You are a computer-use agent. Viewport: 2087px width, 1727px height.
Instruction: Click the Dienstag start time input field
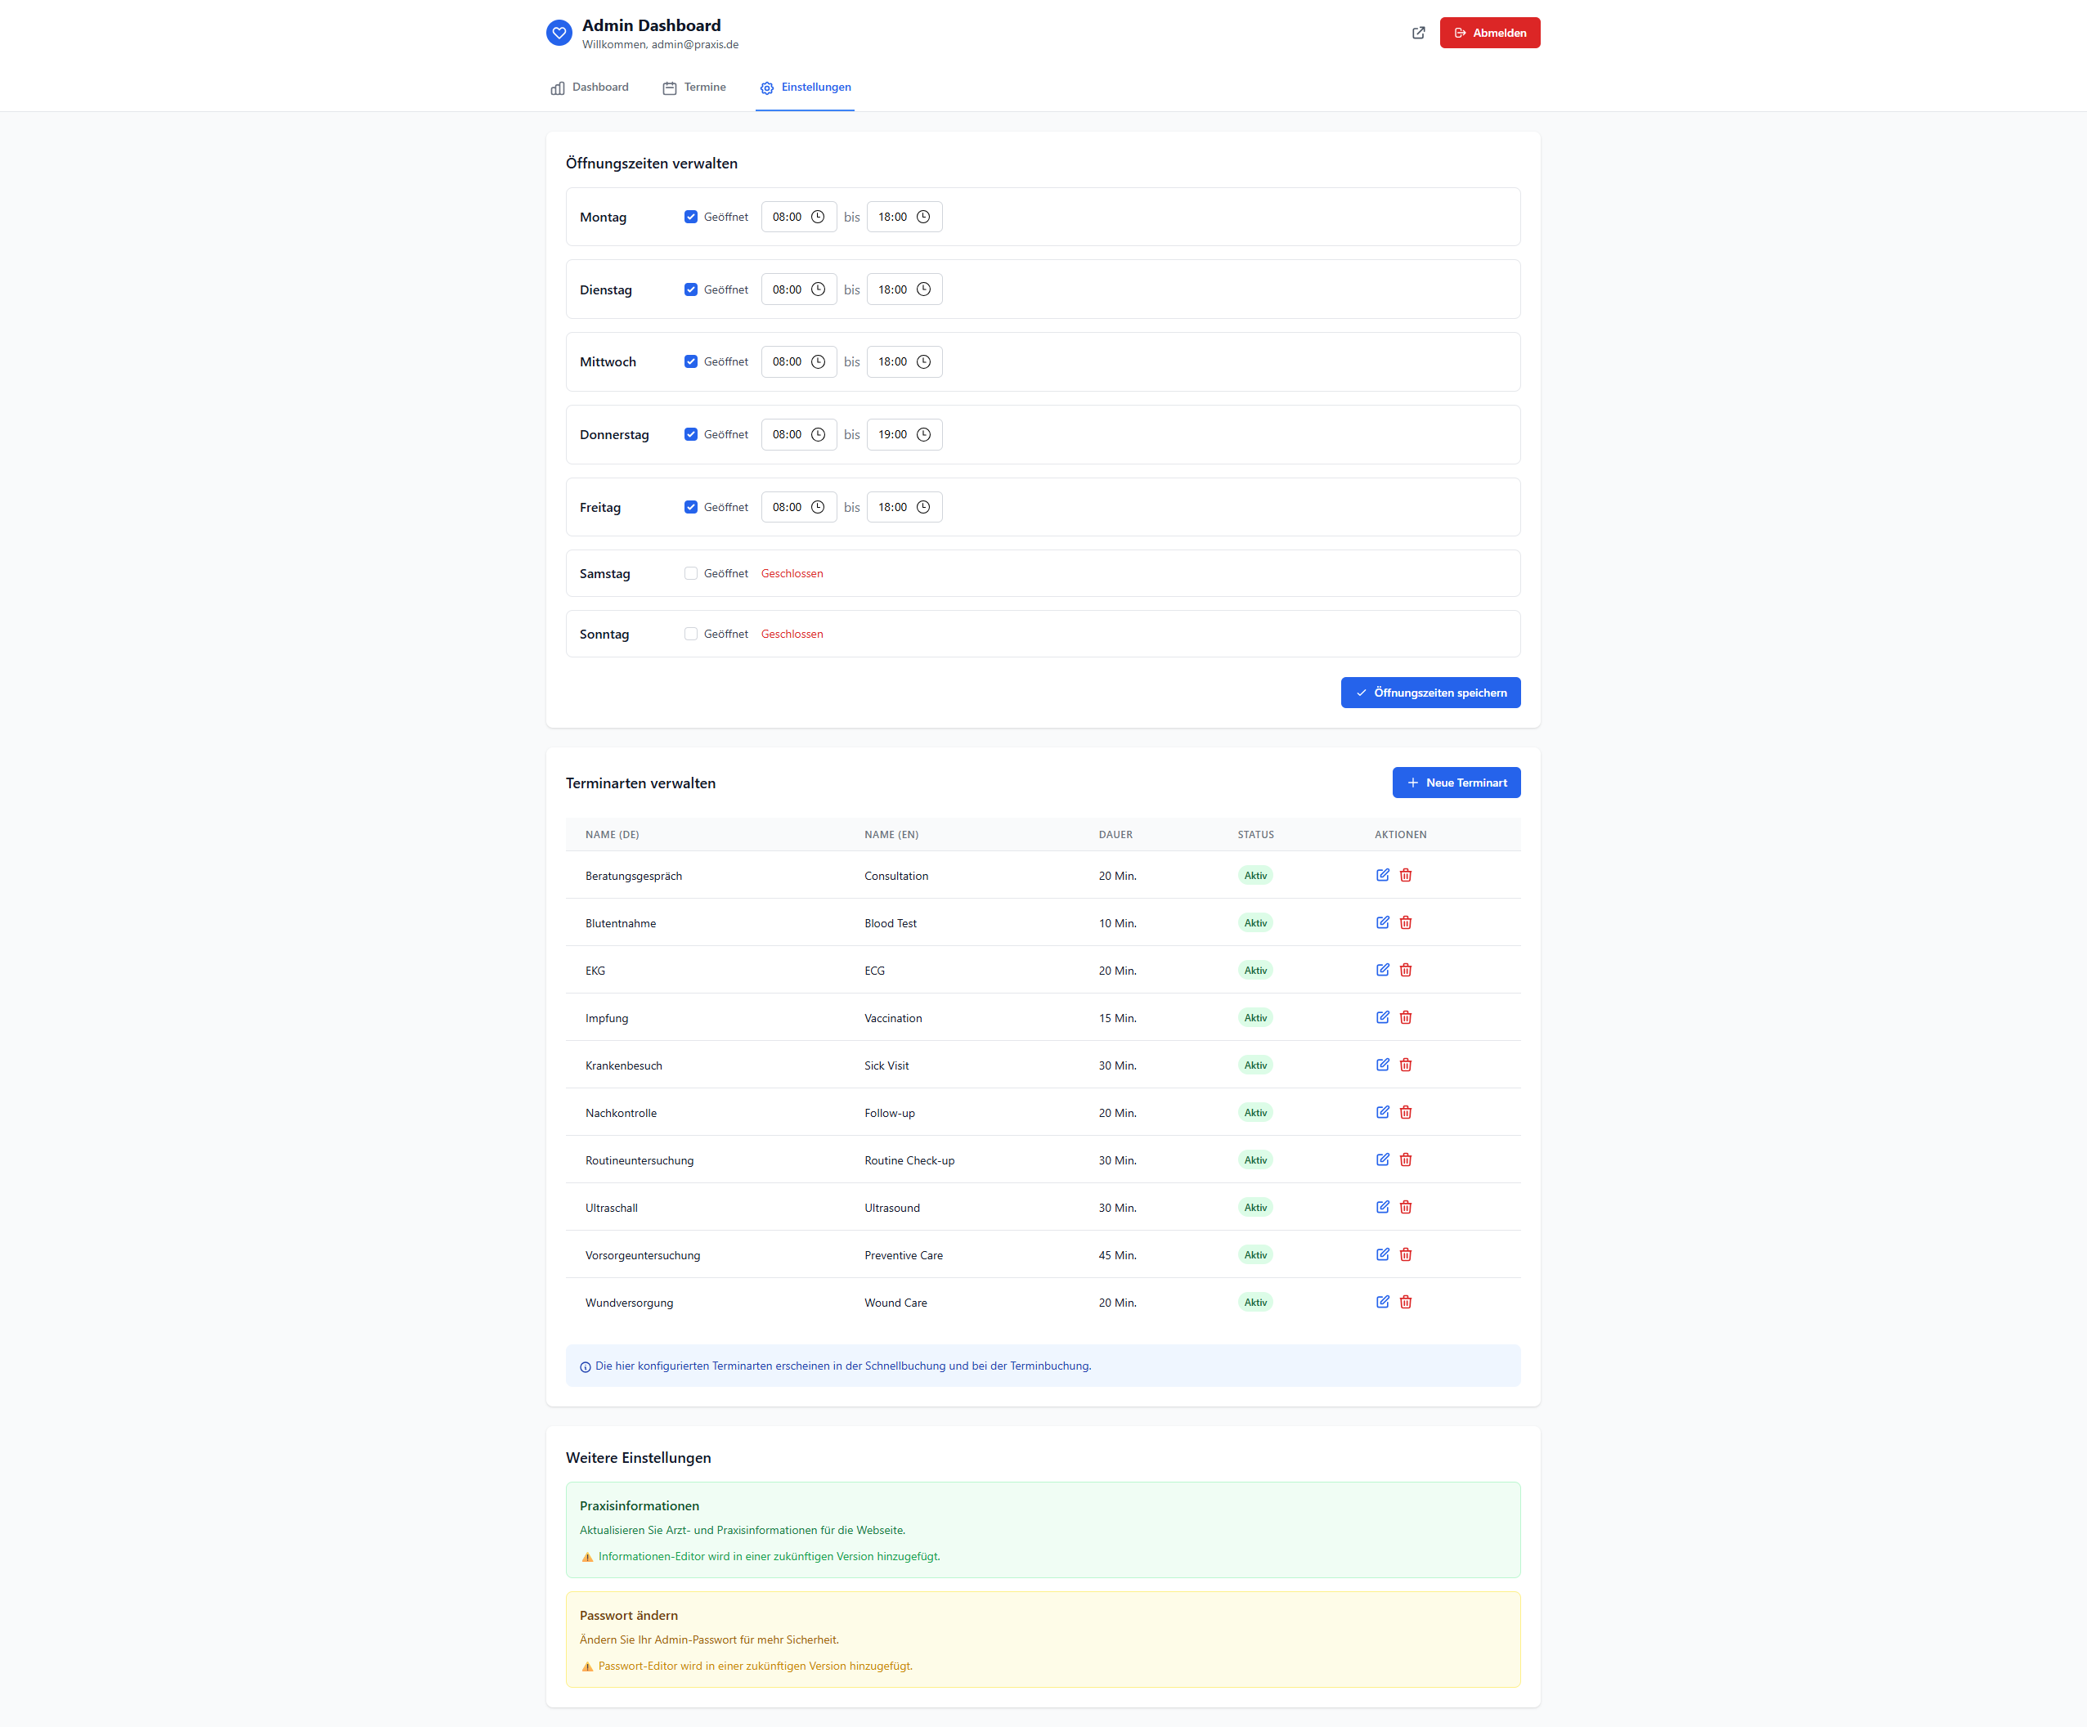pyautogui.click(x=790, y=289)
